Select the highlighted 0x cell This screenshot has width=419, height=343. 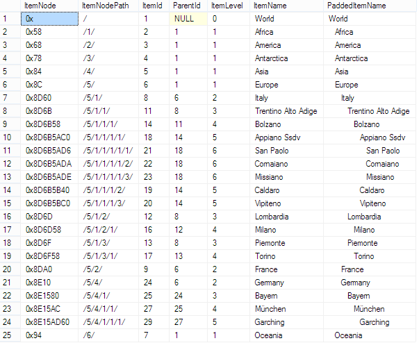point(49,19)
